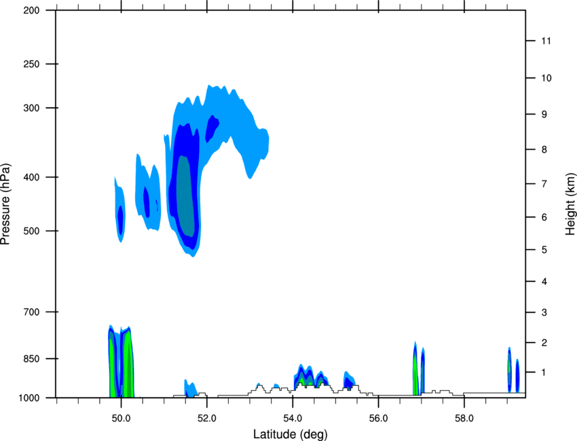Click the 7 km height tick label
Screen dimensions: 577x441
coord(544,184)
